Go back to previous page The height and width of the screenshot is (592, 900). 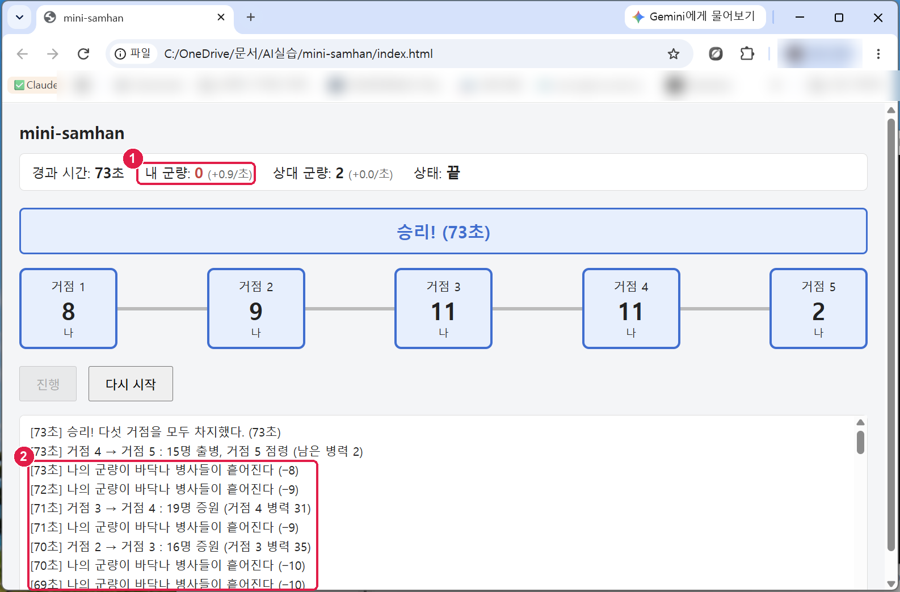[22, 54]
